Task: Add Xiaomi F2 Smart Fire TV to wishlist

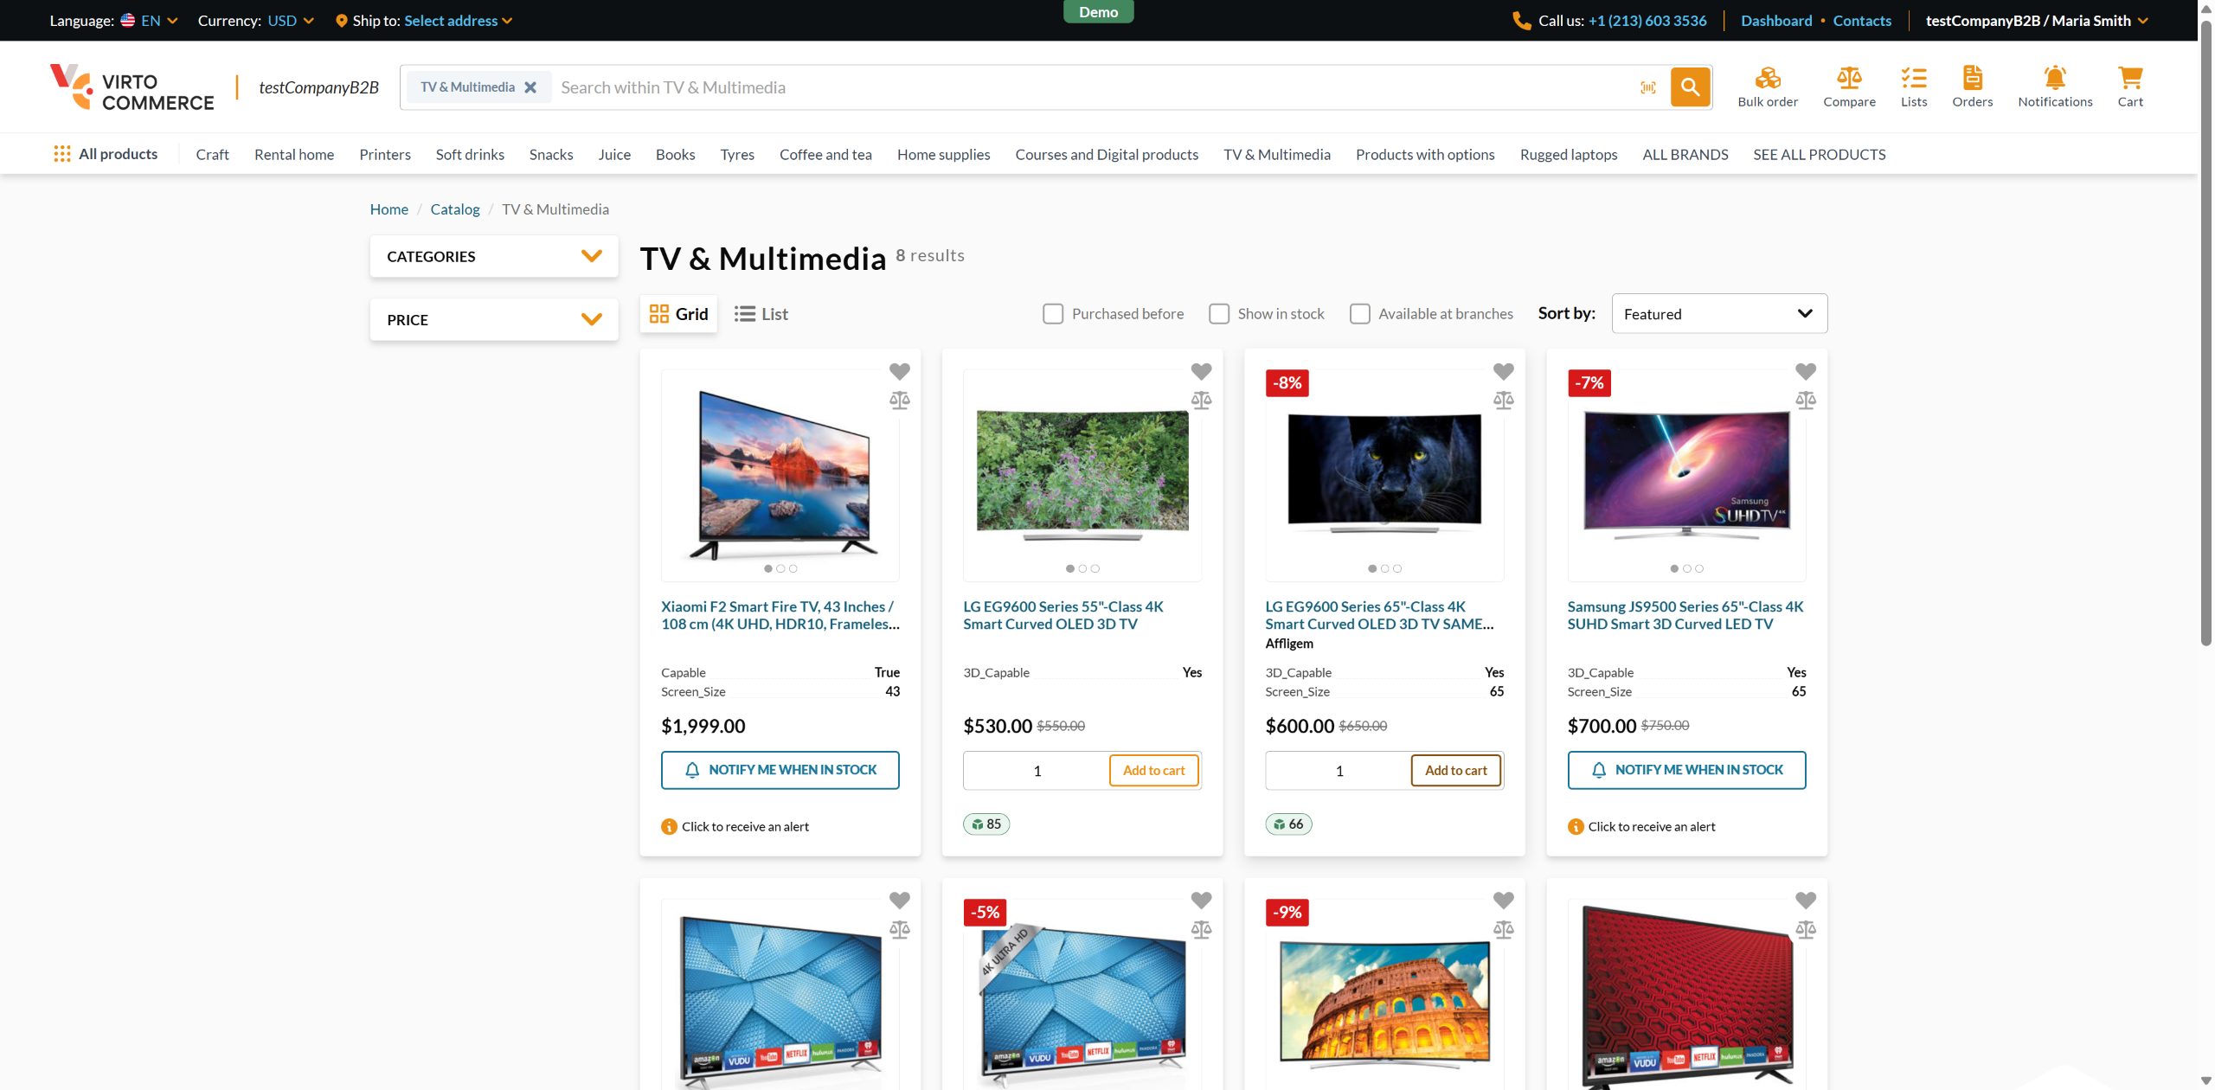Action: (899, 371)
